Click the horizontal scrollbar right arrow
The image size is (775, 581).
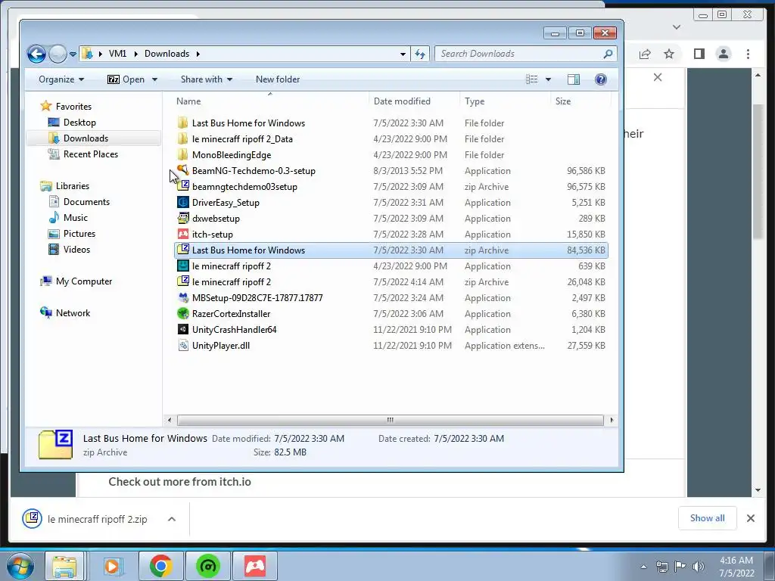612,420
